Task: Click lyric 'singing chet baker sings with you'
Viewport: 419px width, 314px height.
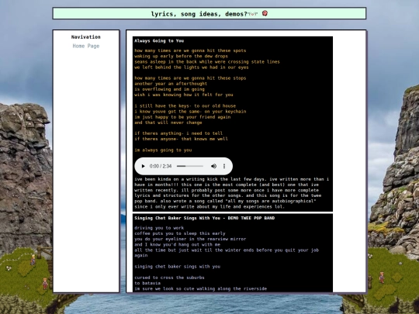Action: (178, 267)
